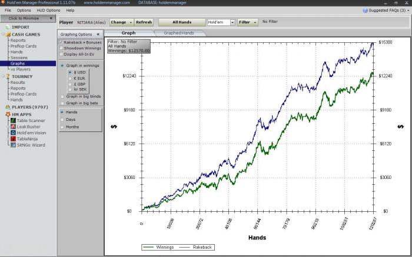Click the $15300 right axis label
The width and height of the screenshot is (412, 257).
tap(386, 42)
